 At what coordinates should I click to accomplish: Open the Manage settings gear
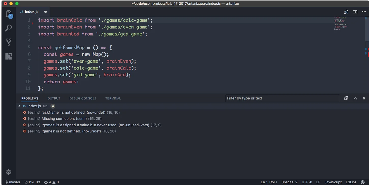click(x=8, y=172)
